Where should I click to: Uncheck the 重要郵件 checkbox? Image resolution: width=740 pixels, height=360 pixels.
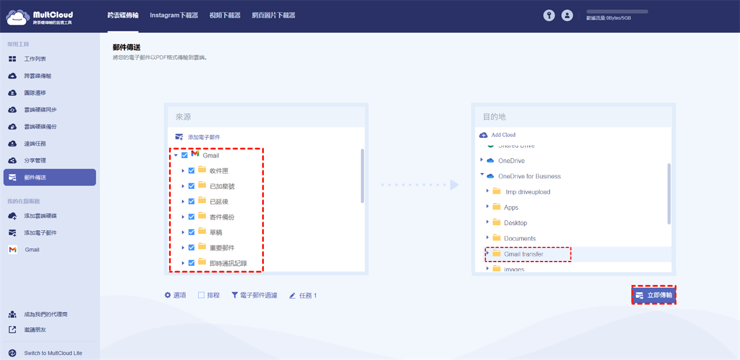192,247
